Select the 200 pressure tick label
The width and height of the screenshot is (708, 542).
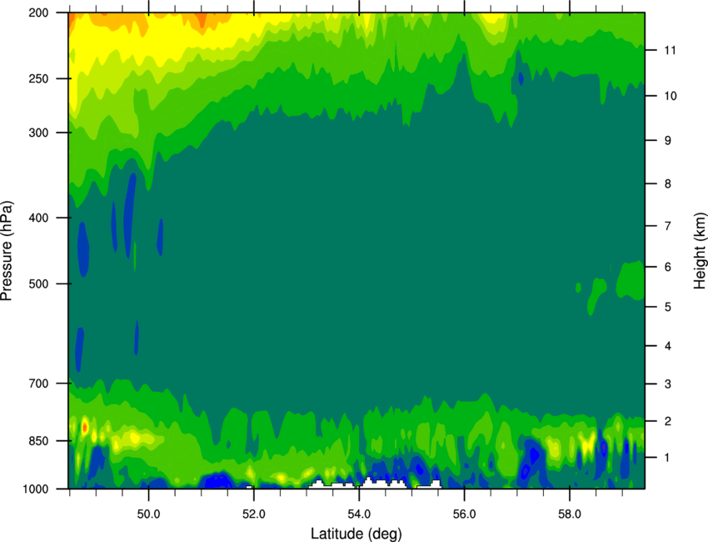(38, 13)
